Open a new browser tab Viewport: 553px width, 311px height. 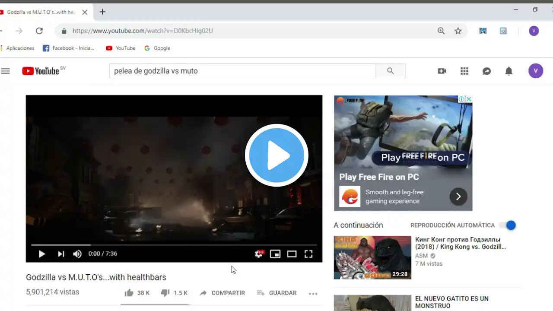point(102,12)
